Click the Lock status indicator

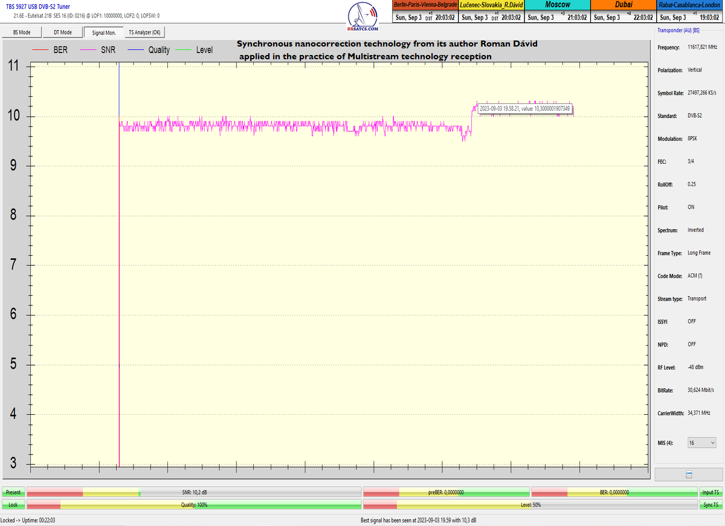13,504
